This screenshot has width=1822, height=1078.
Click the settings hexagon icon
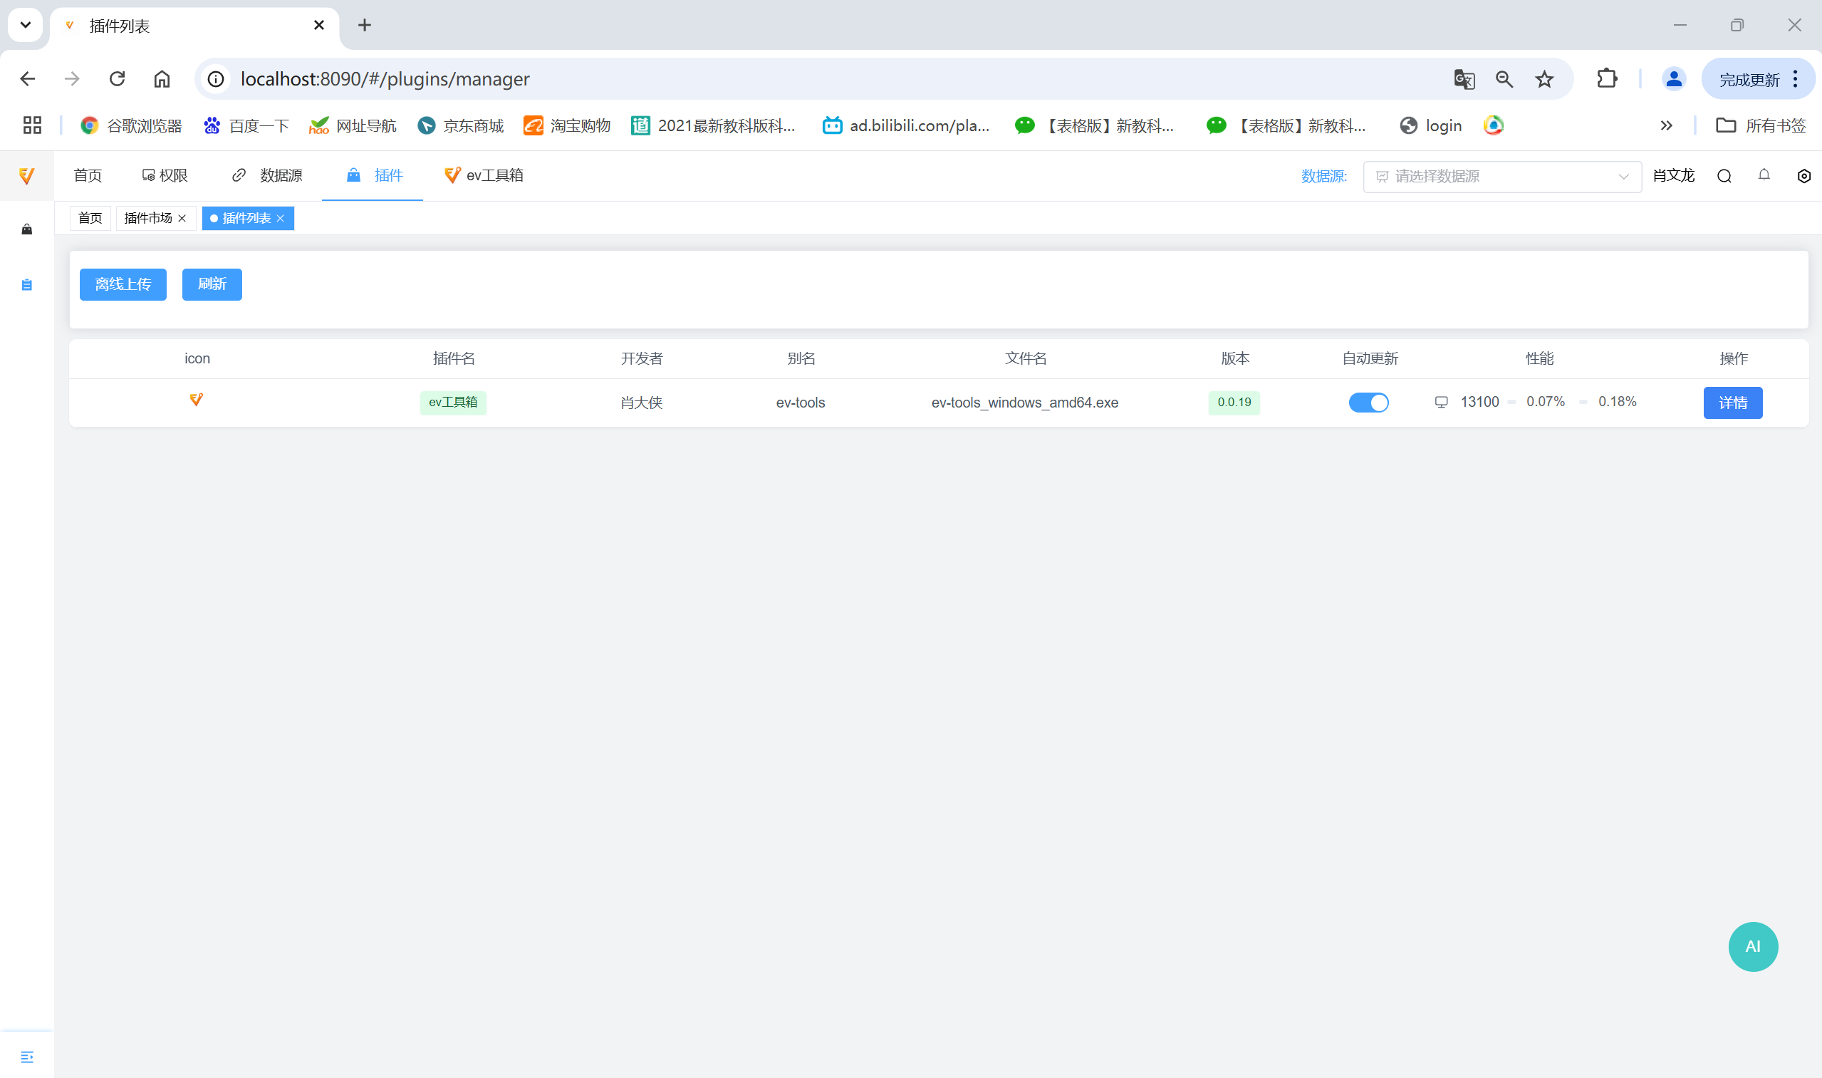(x=1804, y=176)
